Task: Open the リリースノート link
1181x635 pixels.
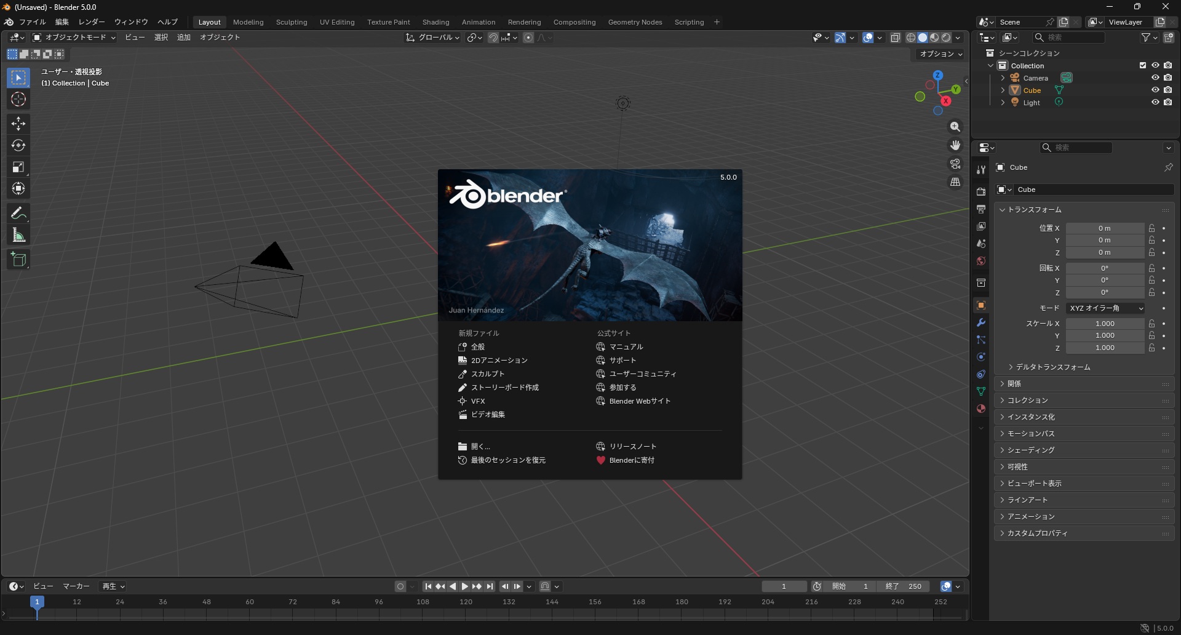Action: coord(632,446)
